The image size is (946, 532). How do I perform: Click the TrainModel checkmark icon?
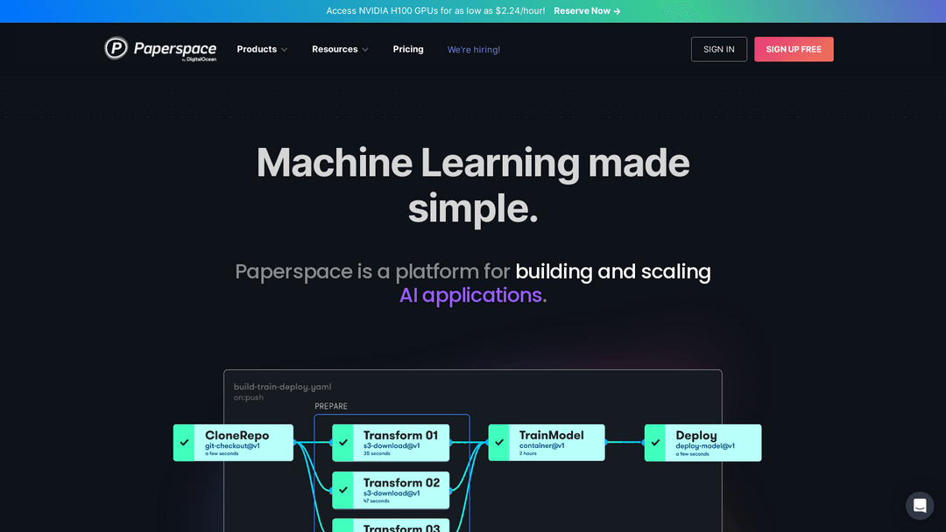[x=499, y=443]
